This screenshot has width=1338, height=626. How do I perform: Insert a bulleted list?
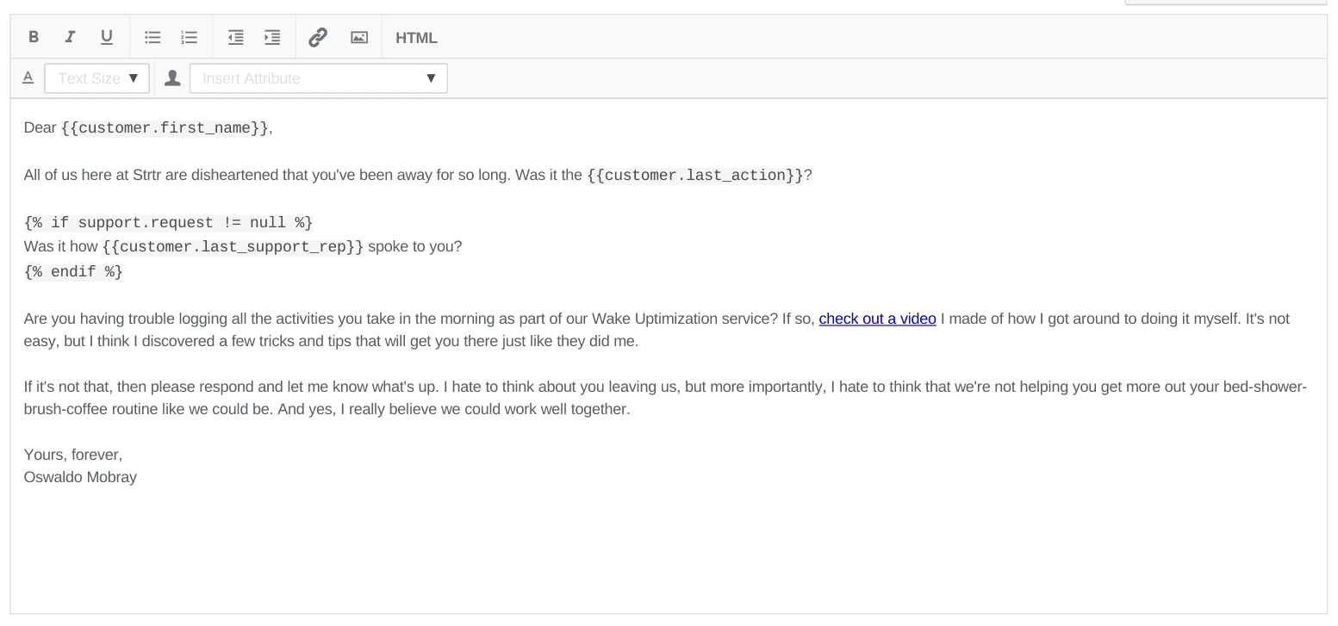tap(152, 37)
